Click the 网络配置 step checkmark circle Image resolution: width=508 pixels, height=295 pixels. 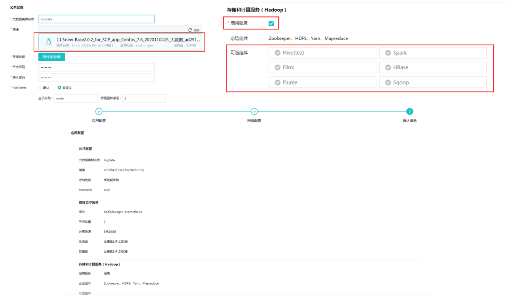(254, 112)
